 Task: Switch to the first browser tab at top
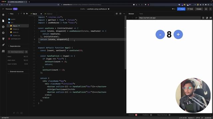click(x=17, y=2)
